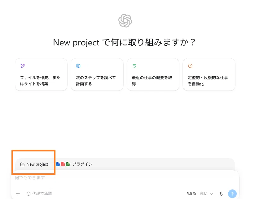Image resolution: width=255 pixels, height=199 pixels.
Task: Open the New project selector chip
Action: coord(34,164)
